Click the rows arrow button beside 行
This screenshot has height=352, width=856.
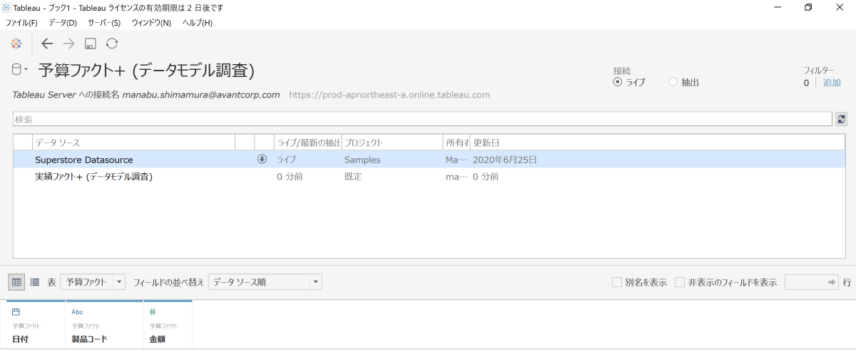(x=832, y=282)
